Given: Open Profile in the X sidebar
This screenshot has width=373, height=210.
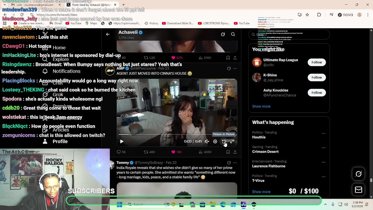Looking at the screenshot, I should click(x=55, y=141).
